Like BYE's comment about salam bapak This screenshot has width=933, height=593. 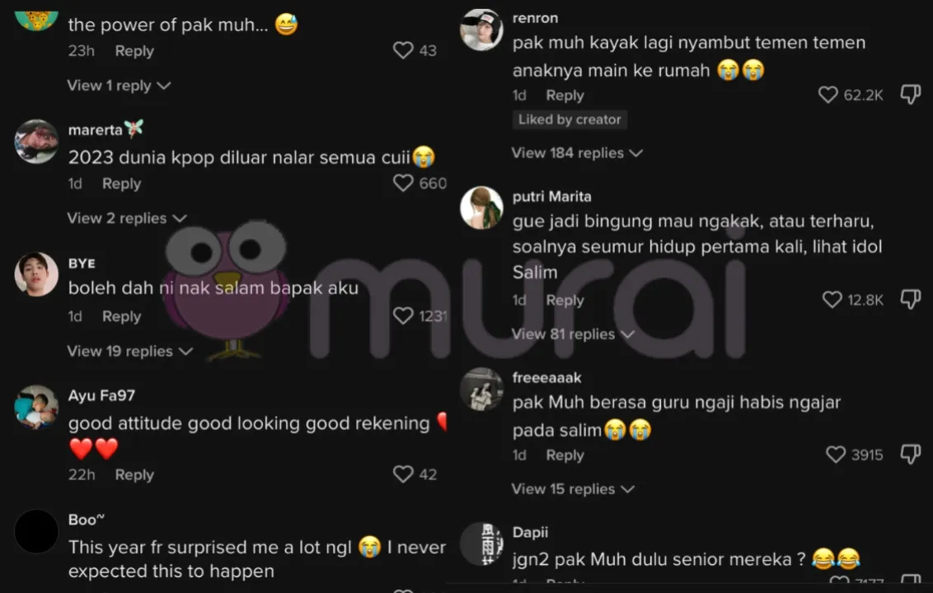pyautogui.click(x=403, y=315)
